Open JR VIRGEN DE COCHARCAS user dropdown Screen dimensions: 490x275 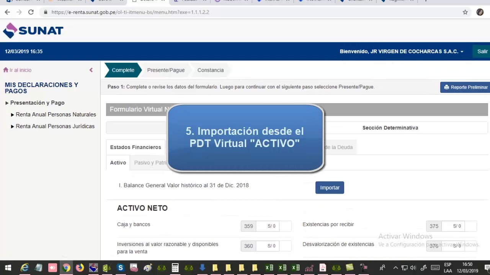[x=402, y=52]
